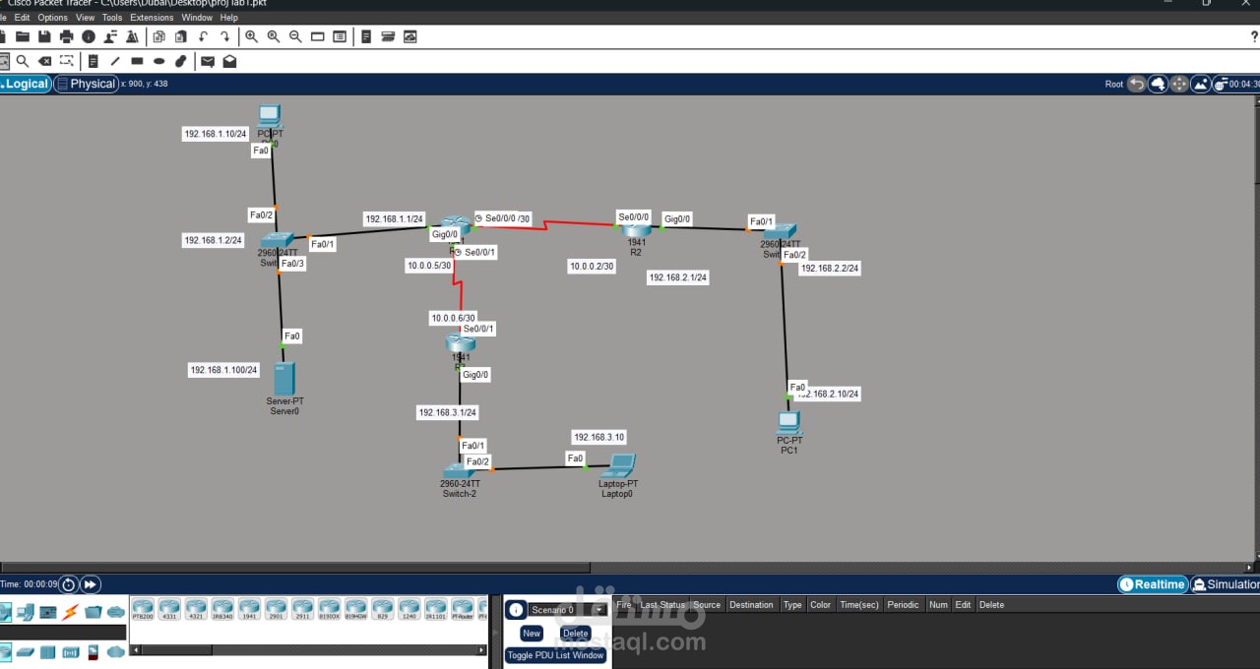The width and height of the screenshot is (1260, 669).
Task: Save the project using the floppy disk icon
Action: click(x=44, y=36)
